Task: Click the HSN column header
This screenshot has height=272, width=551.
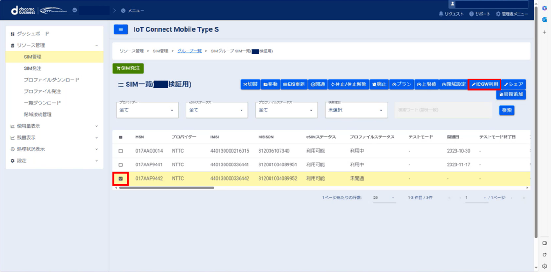Action: point(140,137)
